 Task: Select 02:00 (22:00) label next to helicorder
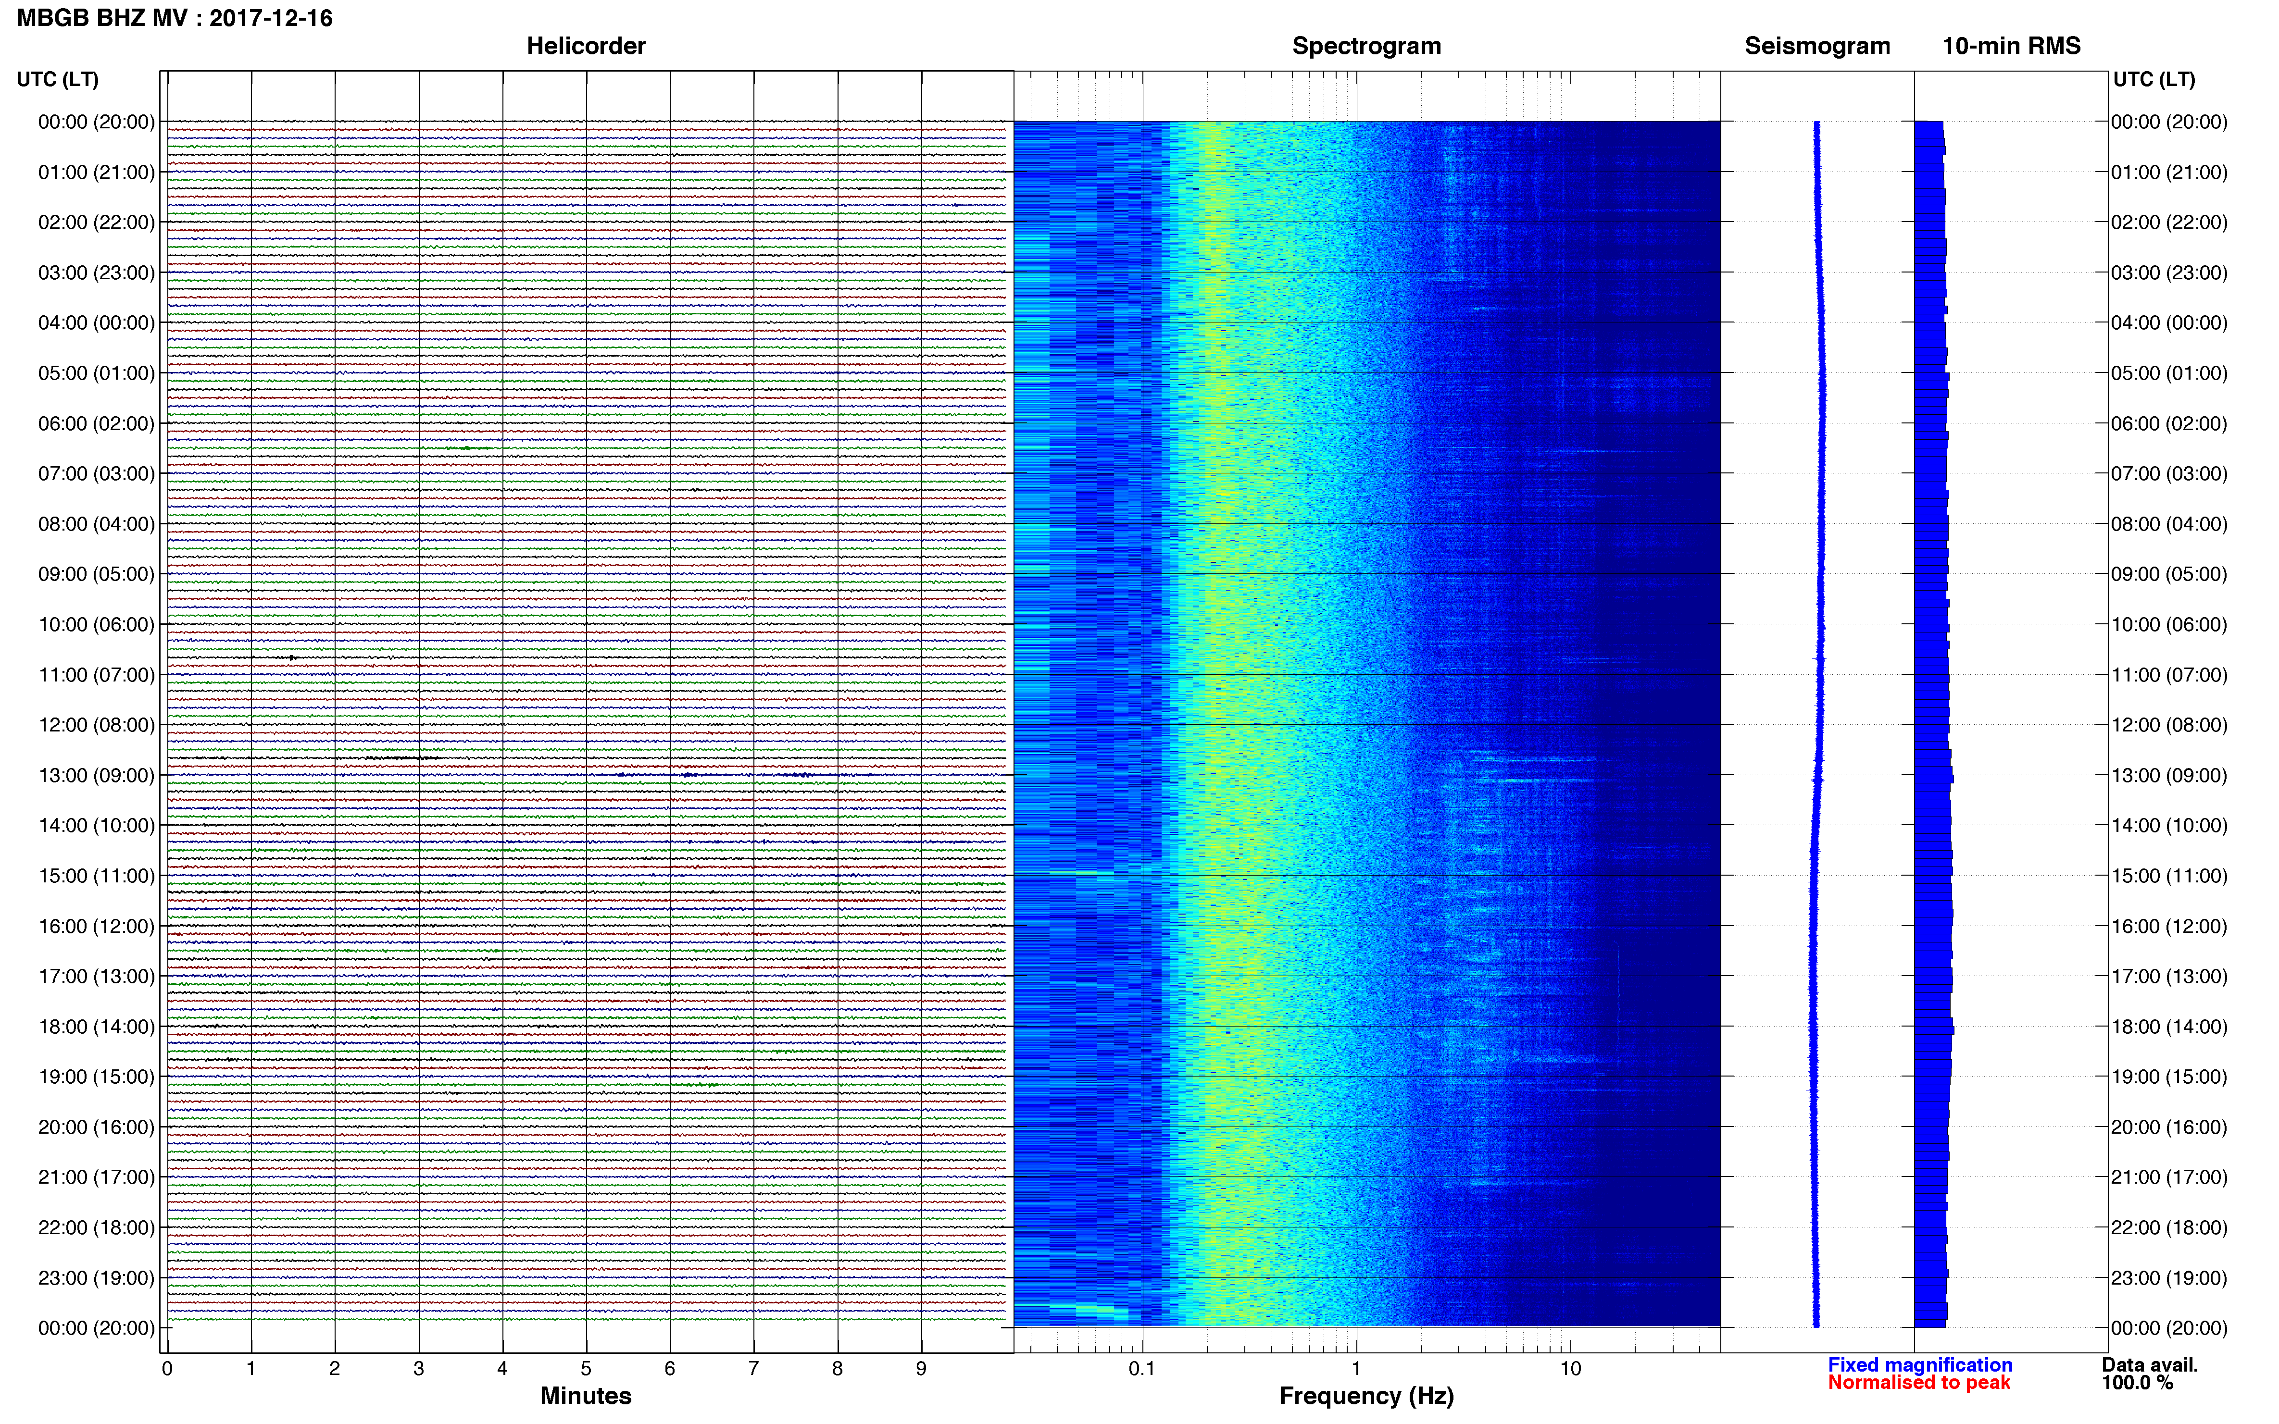coord(96,222)
